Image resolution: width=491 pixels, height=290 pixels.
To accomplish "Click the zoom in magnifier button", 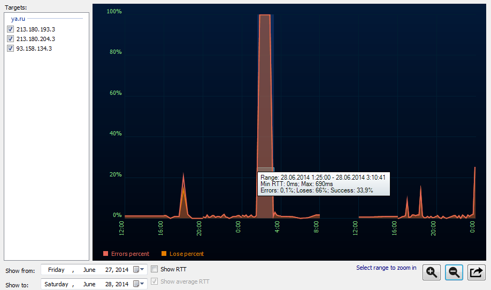I will (x=431, y=272).
